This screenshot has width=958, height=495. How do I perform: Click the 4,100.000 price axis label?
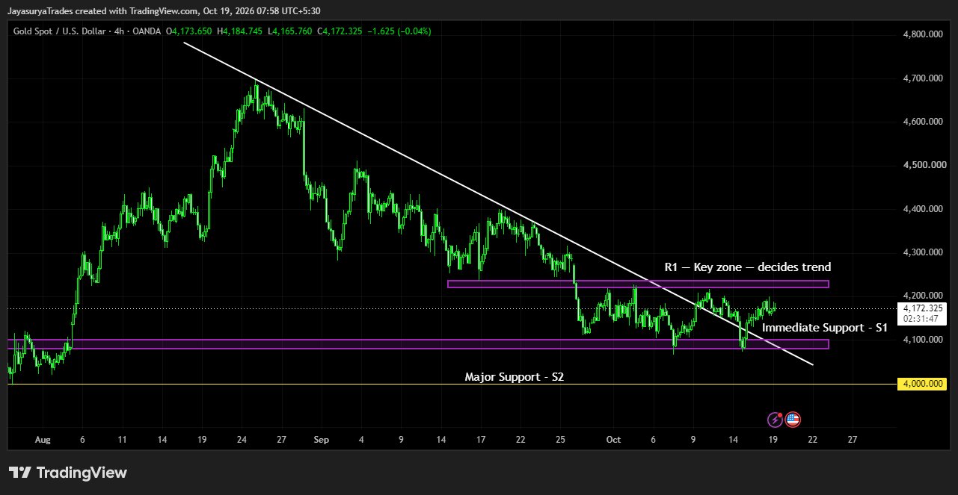(x=924, y=340)
